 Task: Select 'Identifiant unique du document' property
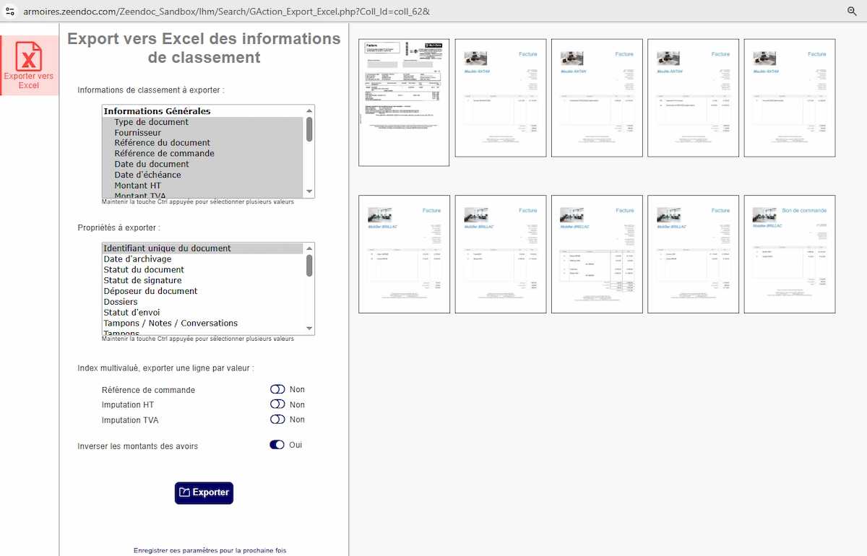pos(203,248)
